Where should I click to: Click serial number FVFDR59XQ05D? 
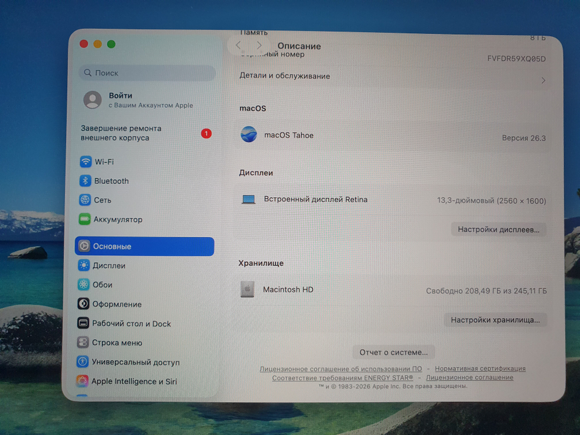click(516, 59)
